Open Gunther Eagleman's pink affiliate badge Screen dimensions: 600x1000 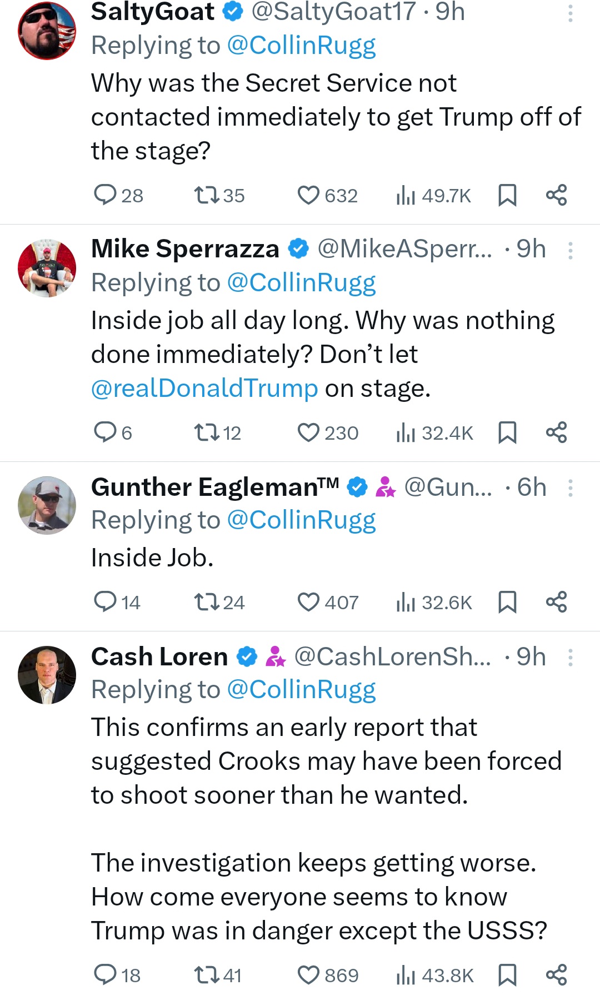[386, 487]
